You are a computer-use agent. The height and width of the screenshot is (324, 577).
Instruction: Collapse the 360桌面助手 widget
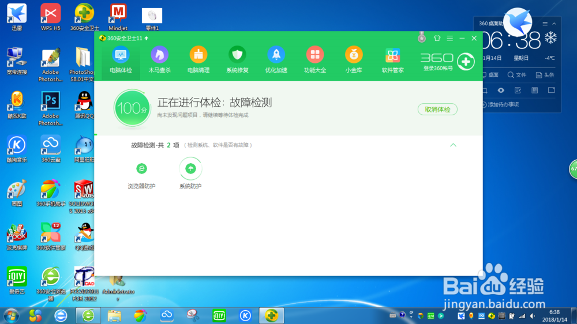tap(554, 24)
